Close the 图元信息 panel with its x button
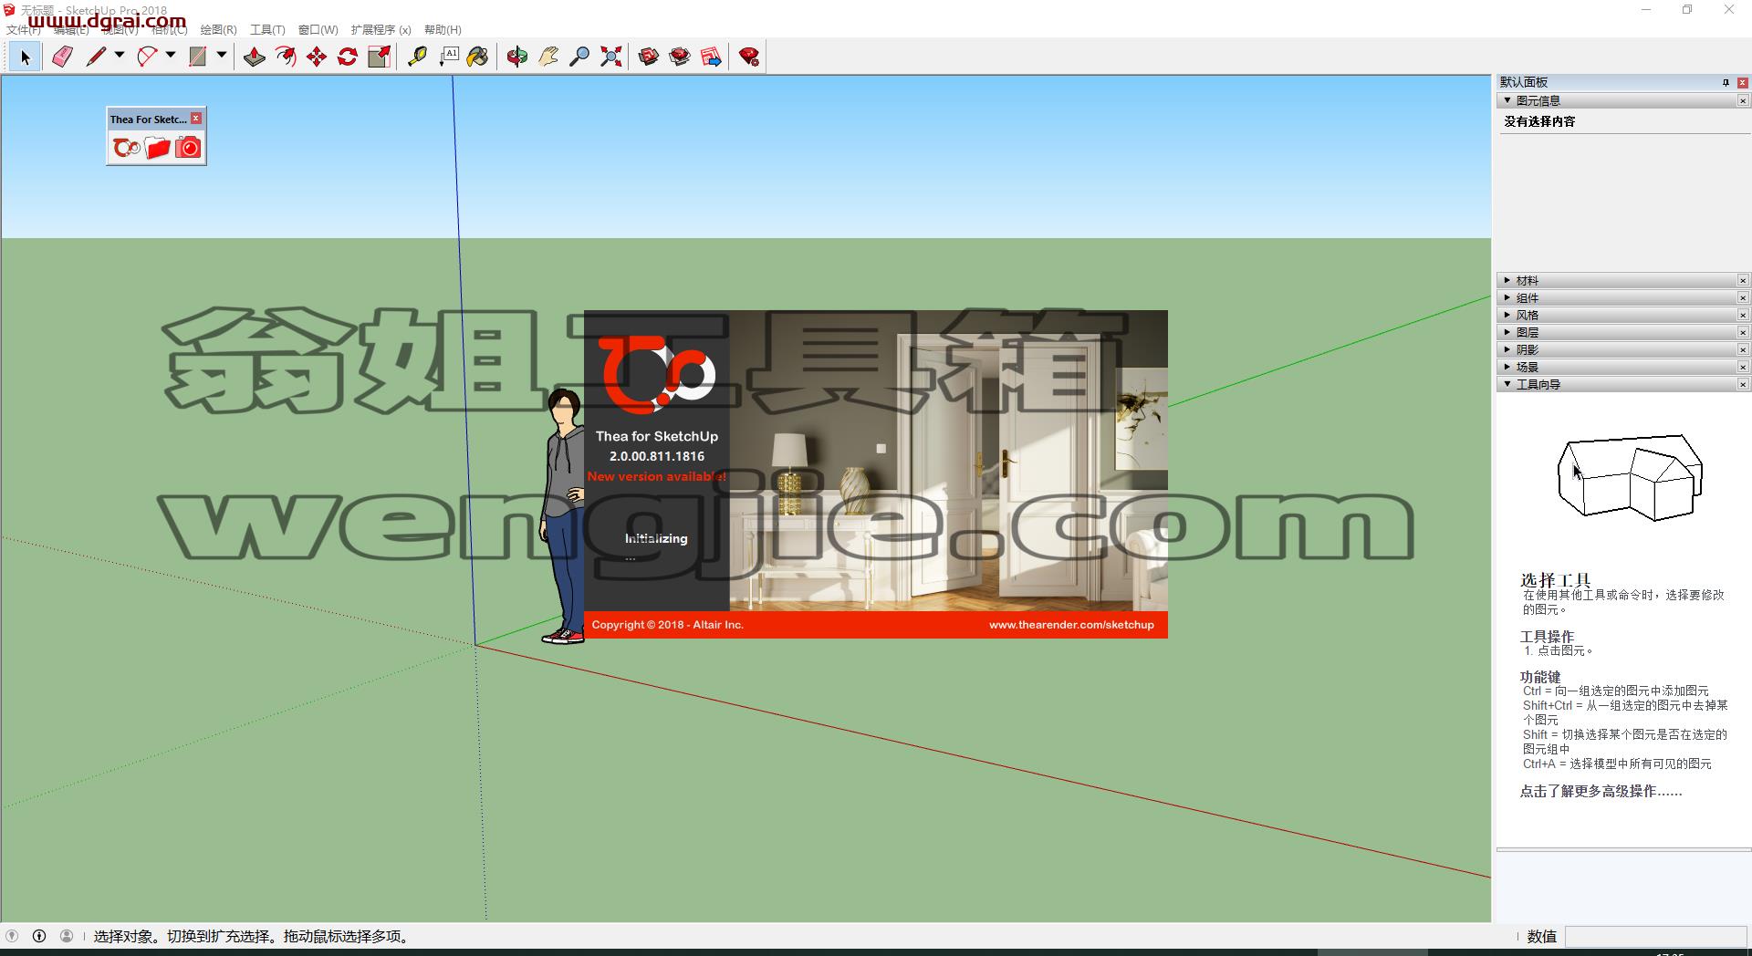 (x=1743, y=100)
